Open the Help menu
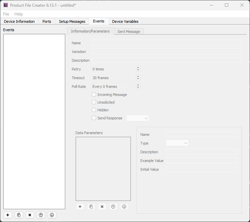 (x=18, y=14)
